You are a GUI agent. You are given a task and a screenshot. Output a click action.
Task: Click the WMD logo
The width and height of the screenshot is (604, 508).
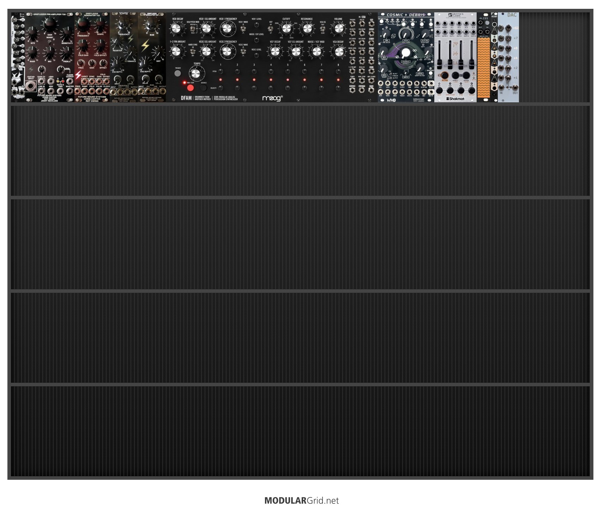391,100
